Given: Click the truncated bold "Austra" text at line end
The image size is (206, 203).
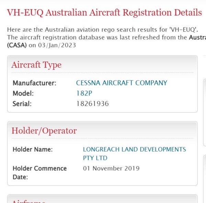Looking at the screenshot, I should pyautogui.click(x=197, y=37).
